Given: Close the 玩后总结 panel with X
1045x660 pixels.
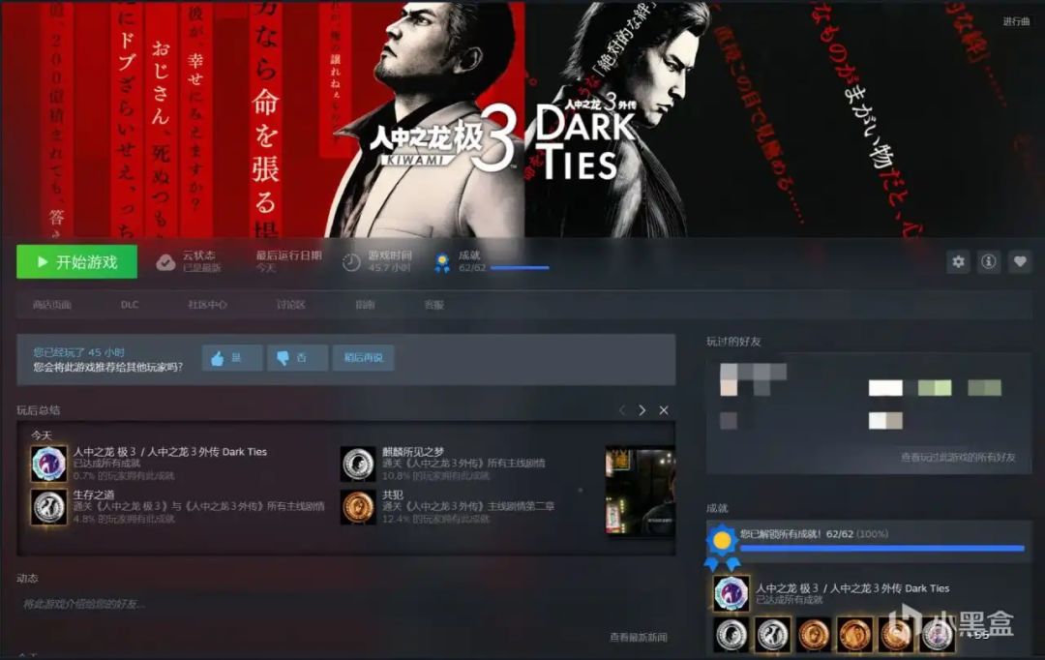Looking at the screenshot, I should (664, 410).
